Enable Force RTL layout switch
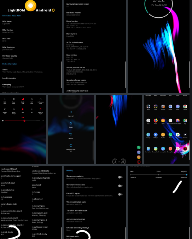The height and width of the screenshot is (239, 192). coord(120,194)
